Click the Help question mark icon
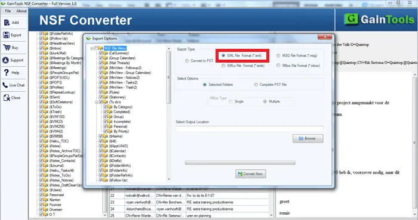Image resolution: width=418 pixels, height=220 pixels. [x=7, y=72]
